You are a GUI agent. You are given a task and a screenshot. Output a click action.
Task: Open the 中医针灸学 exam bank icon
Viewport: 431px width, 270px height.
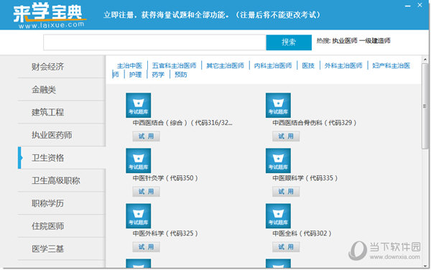click(138, 161)
